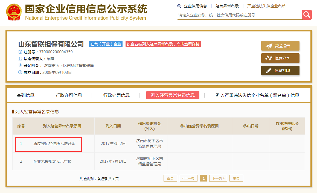The image size is (317, 193).
Task: Open the 行政许可信息 tab
Action: click(x=69, y=95)
